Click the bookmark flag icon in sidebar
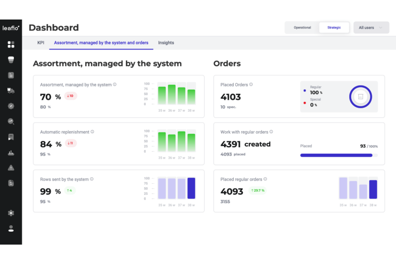The height and width of the screenshot is (264, 396). click(11, 137)
